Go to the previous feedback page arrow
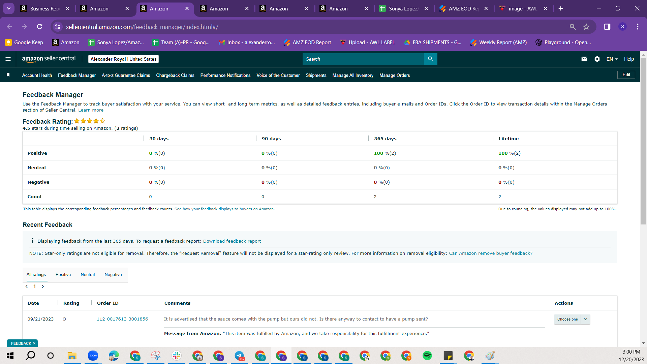This screenshot has height=364, width=647. click(27, 286)
